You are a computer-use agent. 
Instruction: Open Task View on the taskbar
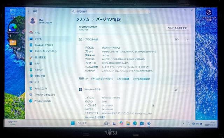(114, 123)
